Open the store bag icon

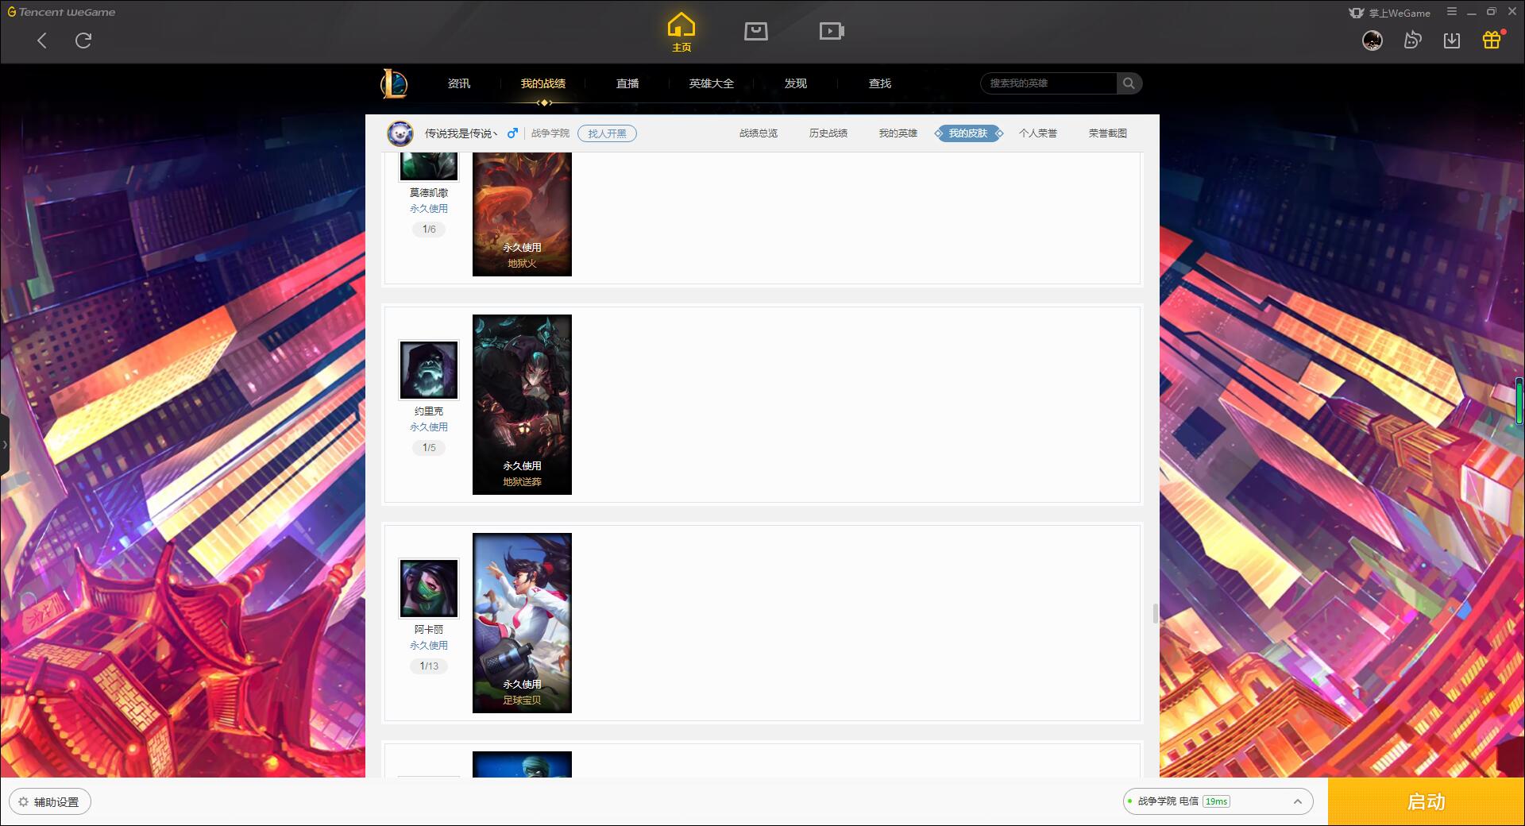pos(756,32)
